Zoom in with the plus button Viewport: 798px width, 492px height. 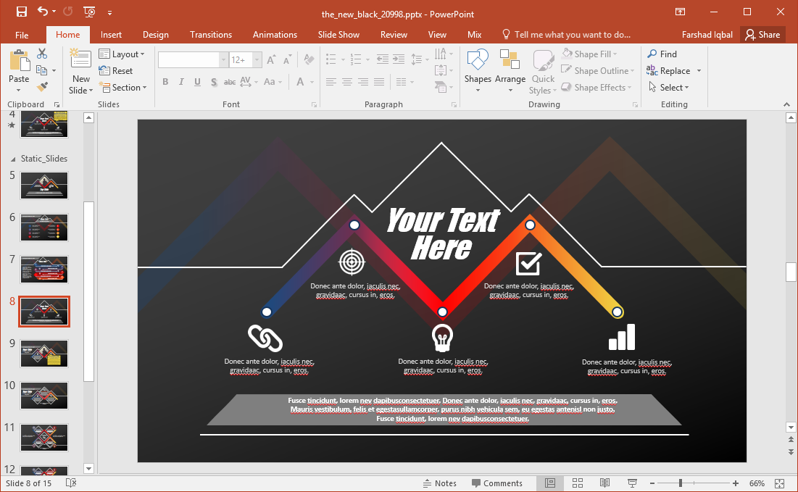point(736,483)
